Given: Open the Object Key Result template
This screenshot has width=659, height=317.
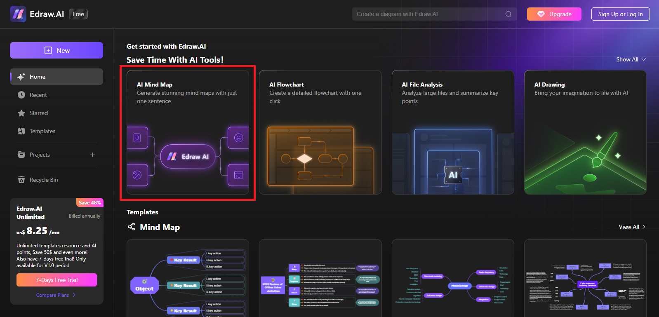Looking at the screenshot, I should 188,278.
